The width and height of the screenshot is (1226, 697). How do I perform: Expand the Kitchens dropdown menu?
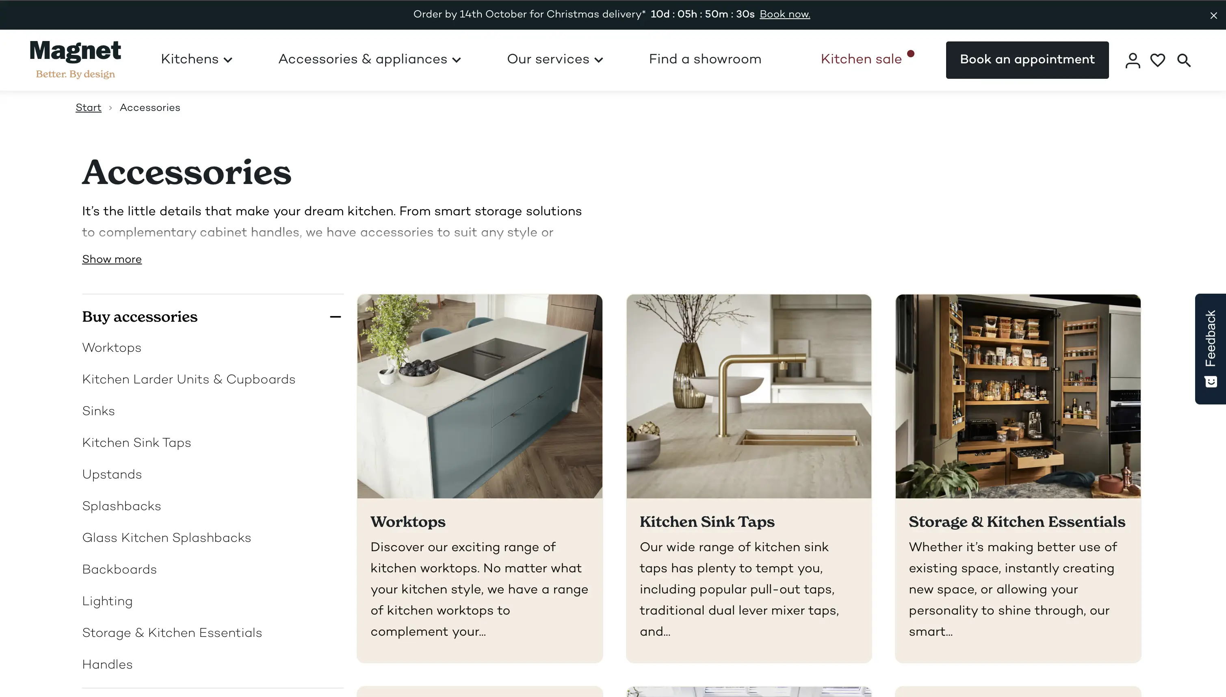[197, 59]
